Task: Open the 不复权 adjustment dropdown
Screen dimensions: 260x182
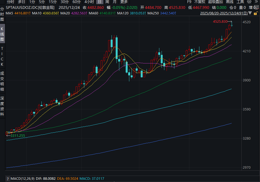Action: pos(199,2)
